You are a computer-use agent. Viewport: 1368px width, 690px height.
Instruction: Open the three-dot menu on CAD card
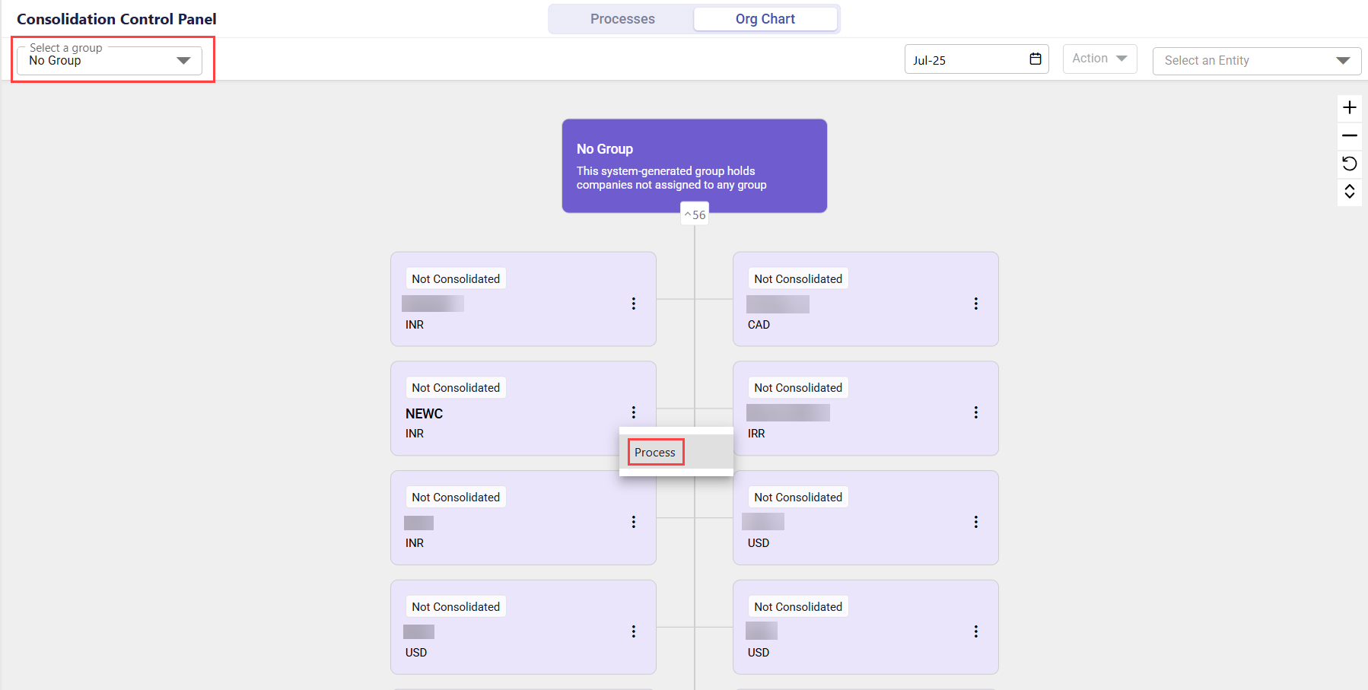(x=975, y=304)
